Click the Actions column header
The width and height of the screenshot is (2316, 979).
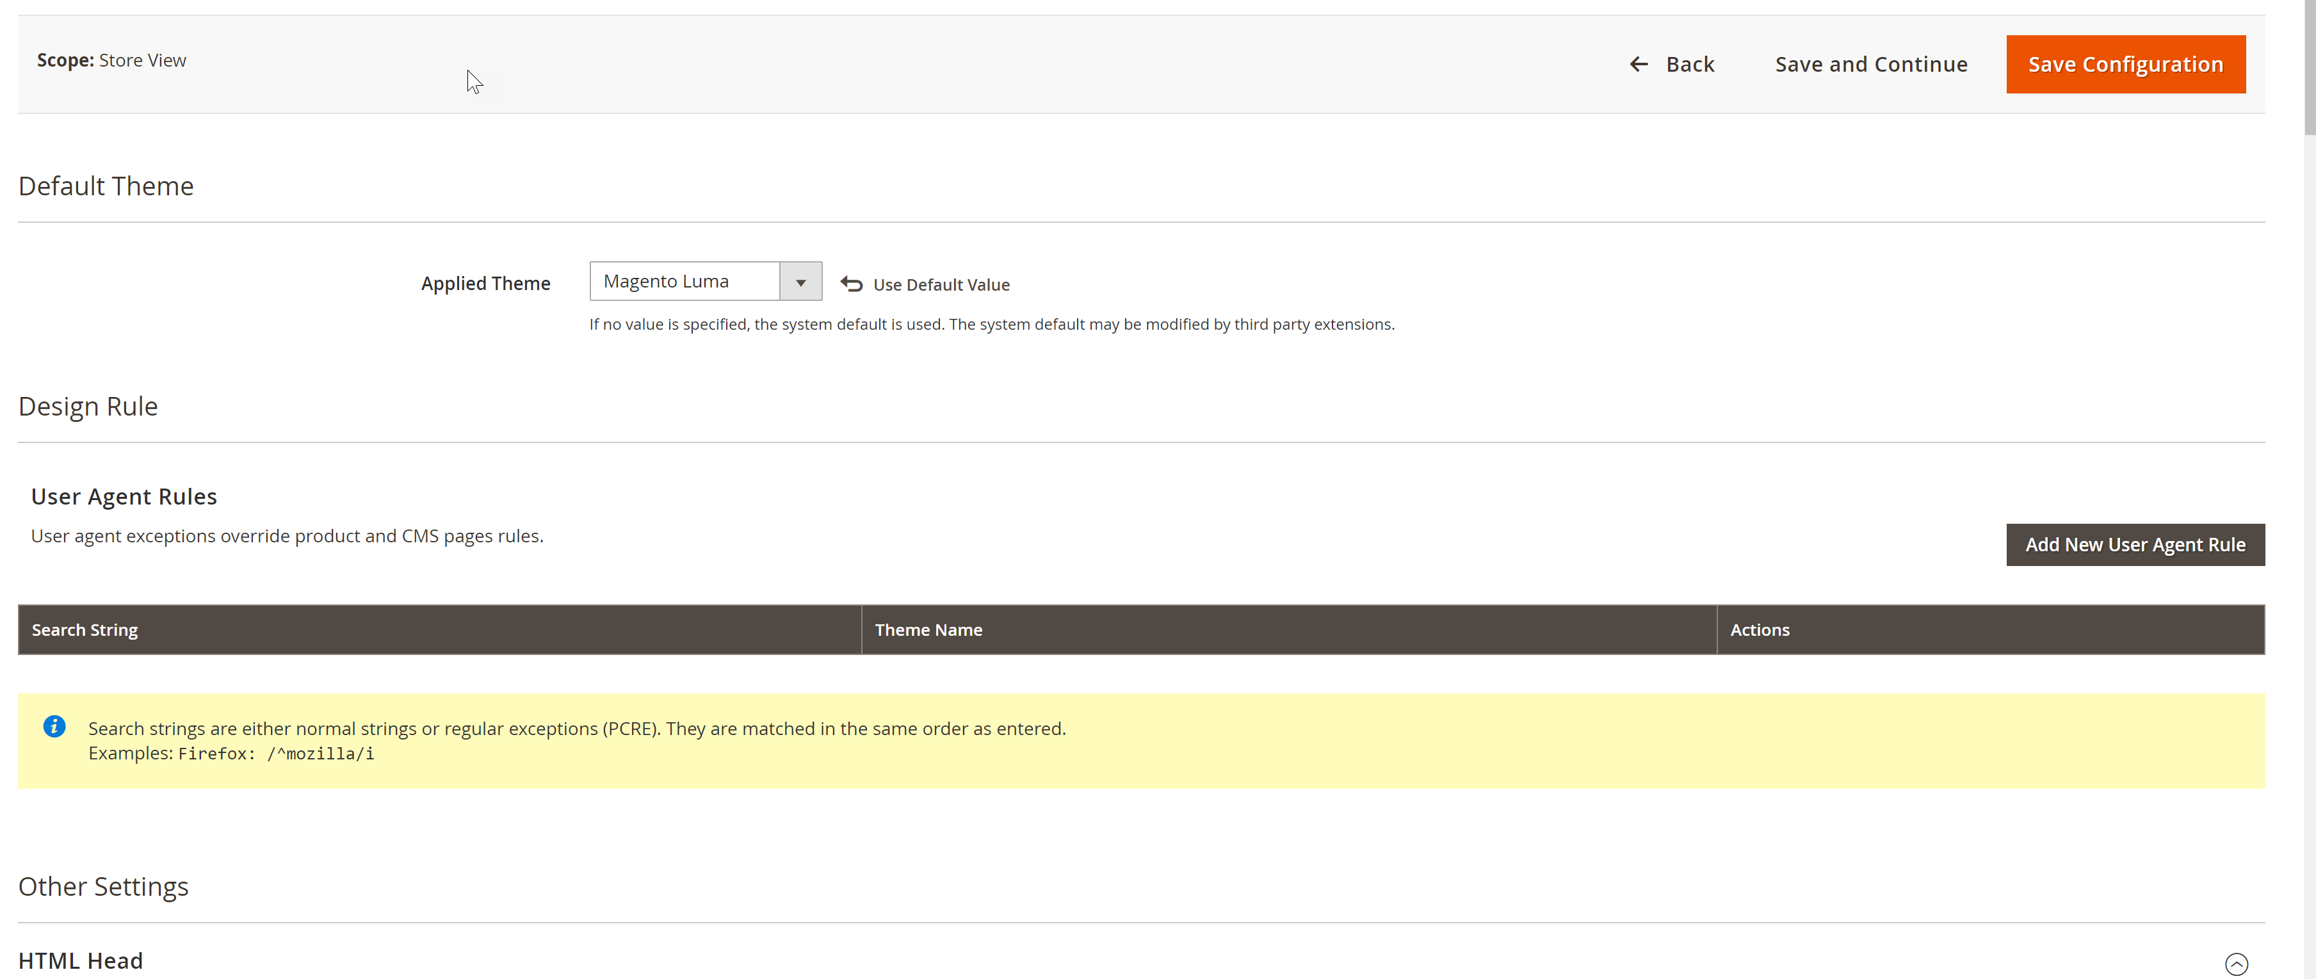click(x=1760, y=629)
